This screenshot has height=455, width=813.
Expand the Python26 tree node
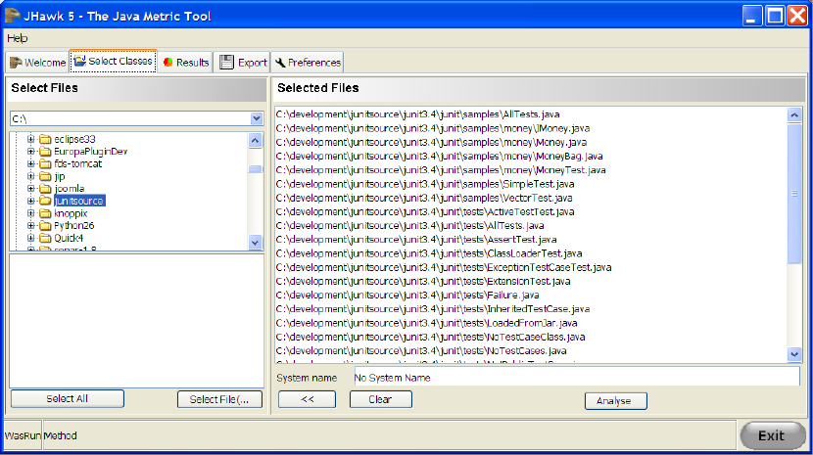pos(30,225)
